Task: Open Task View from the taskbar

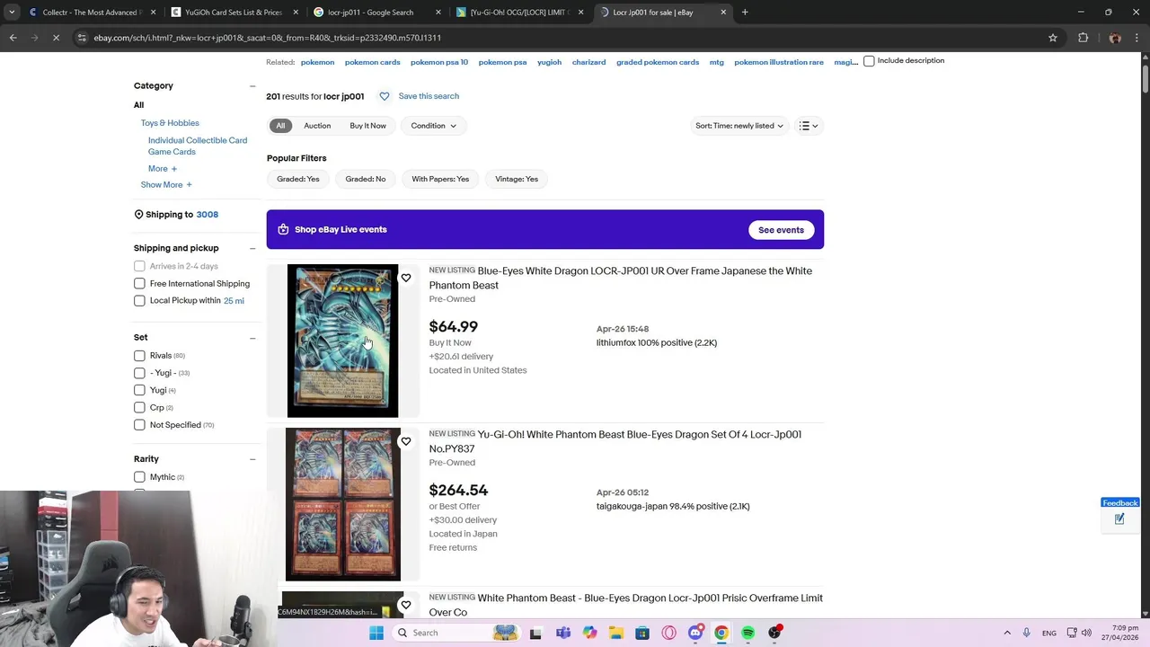Action: click(535, 633)
